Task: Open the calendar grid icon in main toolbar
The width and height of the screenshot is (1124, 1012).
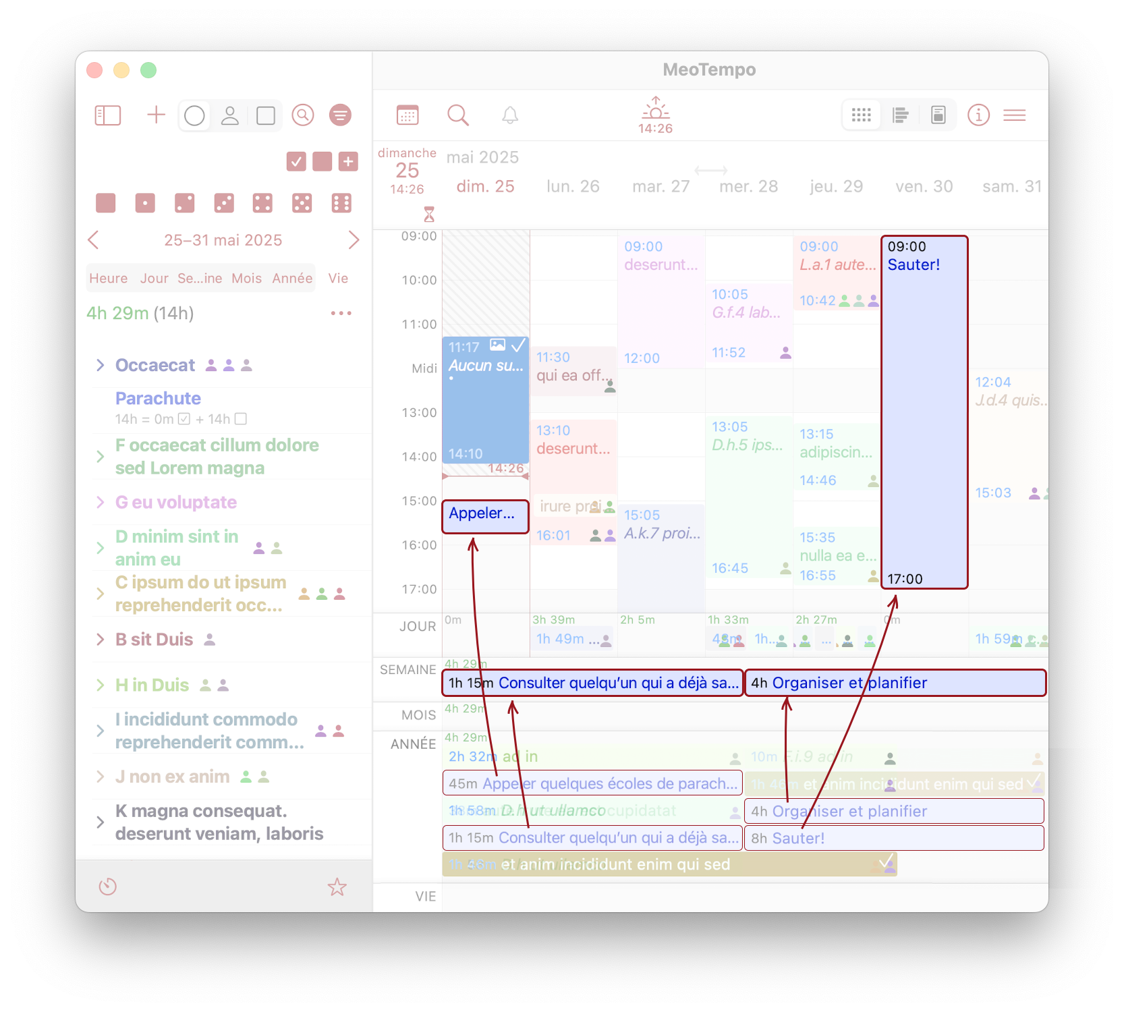Action: tap(408, 115)
